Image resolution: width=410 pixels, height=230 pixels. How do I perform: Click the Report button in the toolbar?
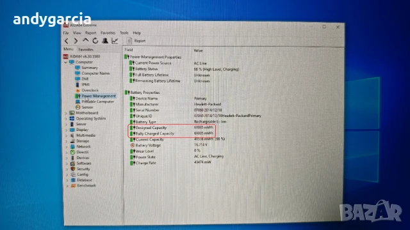coord(136,41)
